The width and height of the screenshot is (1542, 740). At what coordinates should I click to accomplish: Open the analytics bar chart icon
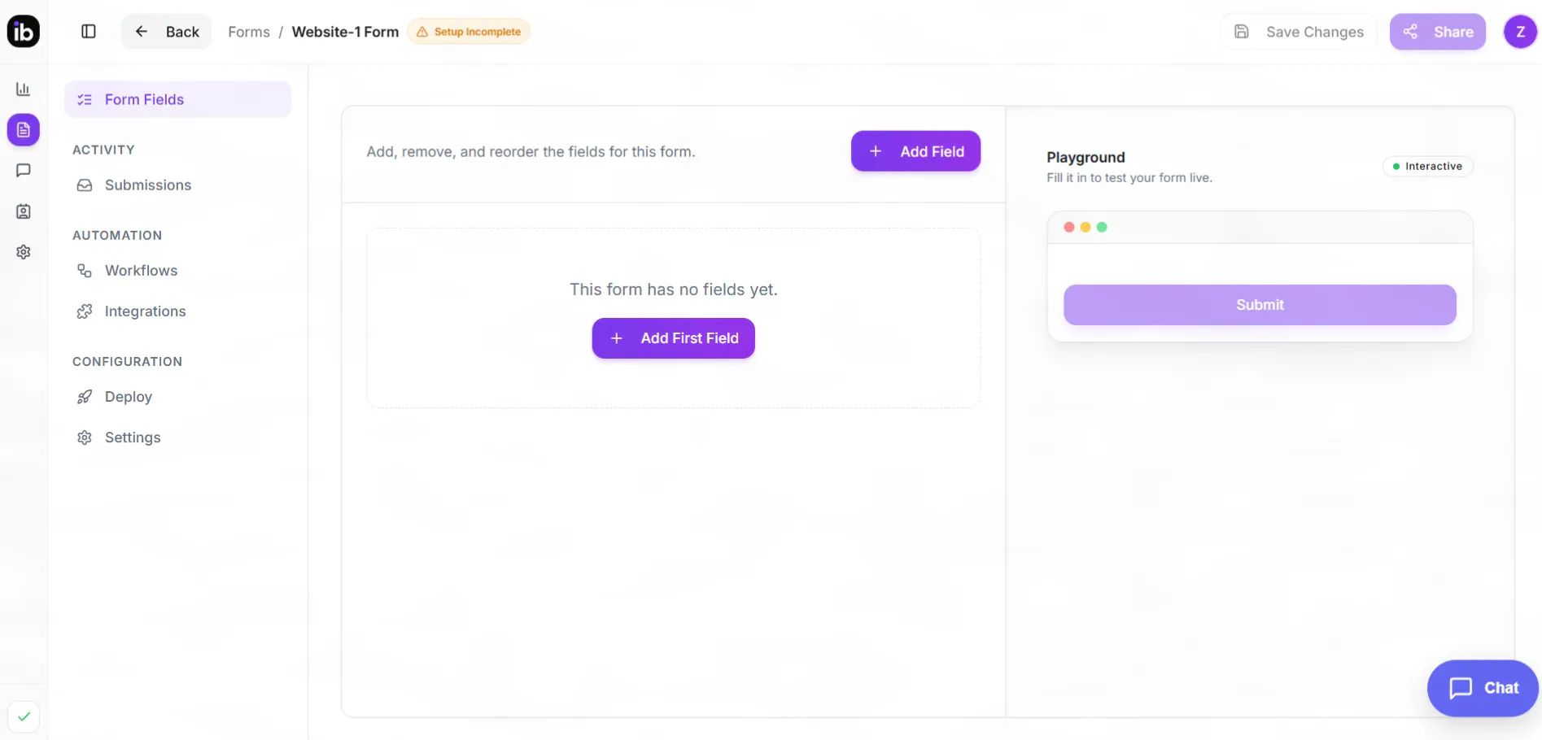coord(24,89)
